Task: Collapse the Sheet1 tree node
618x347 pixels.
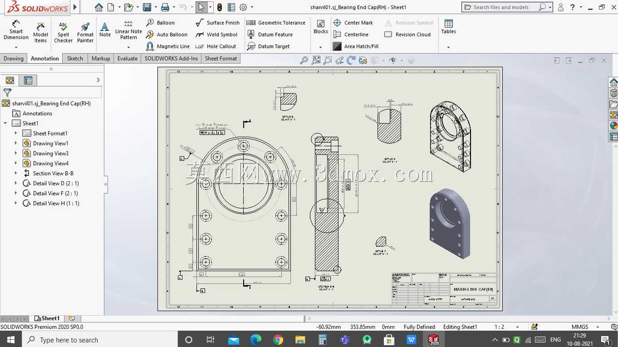Action: point(5,123)
